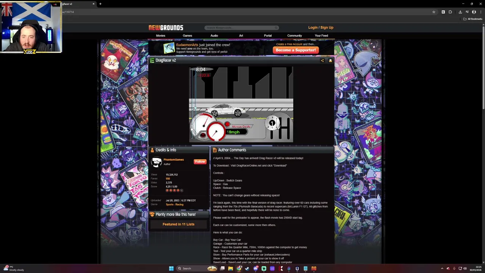
Task: Open the browser Downloads icon
Action: (460, 12)
